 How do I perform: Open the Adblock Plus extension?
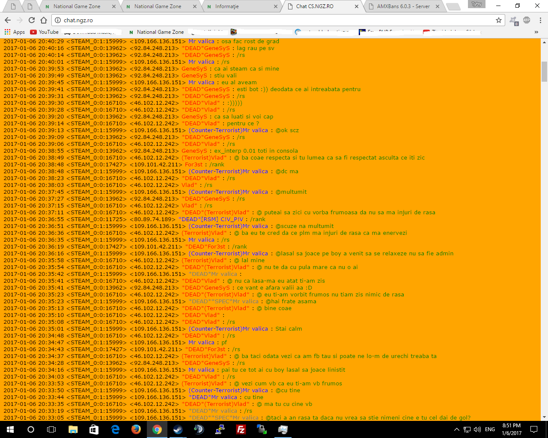pos(527,20)
